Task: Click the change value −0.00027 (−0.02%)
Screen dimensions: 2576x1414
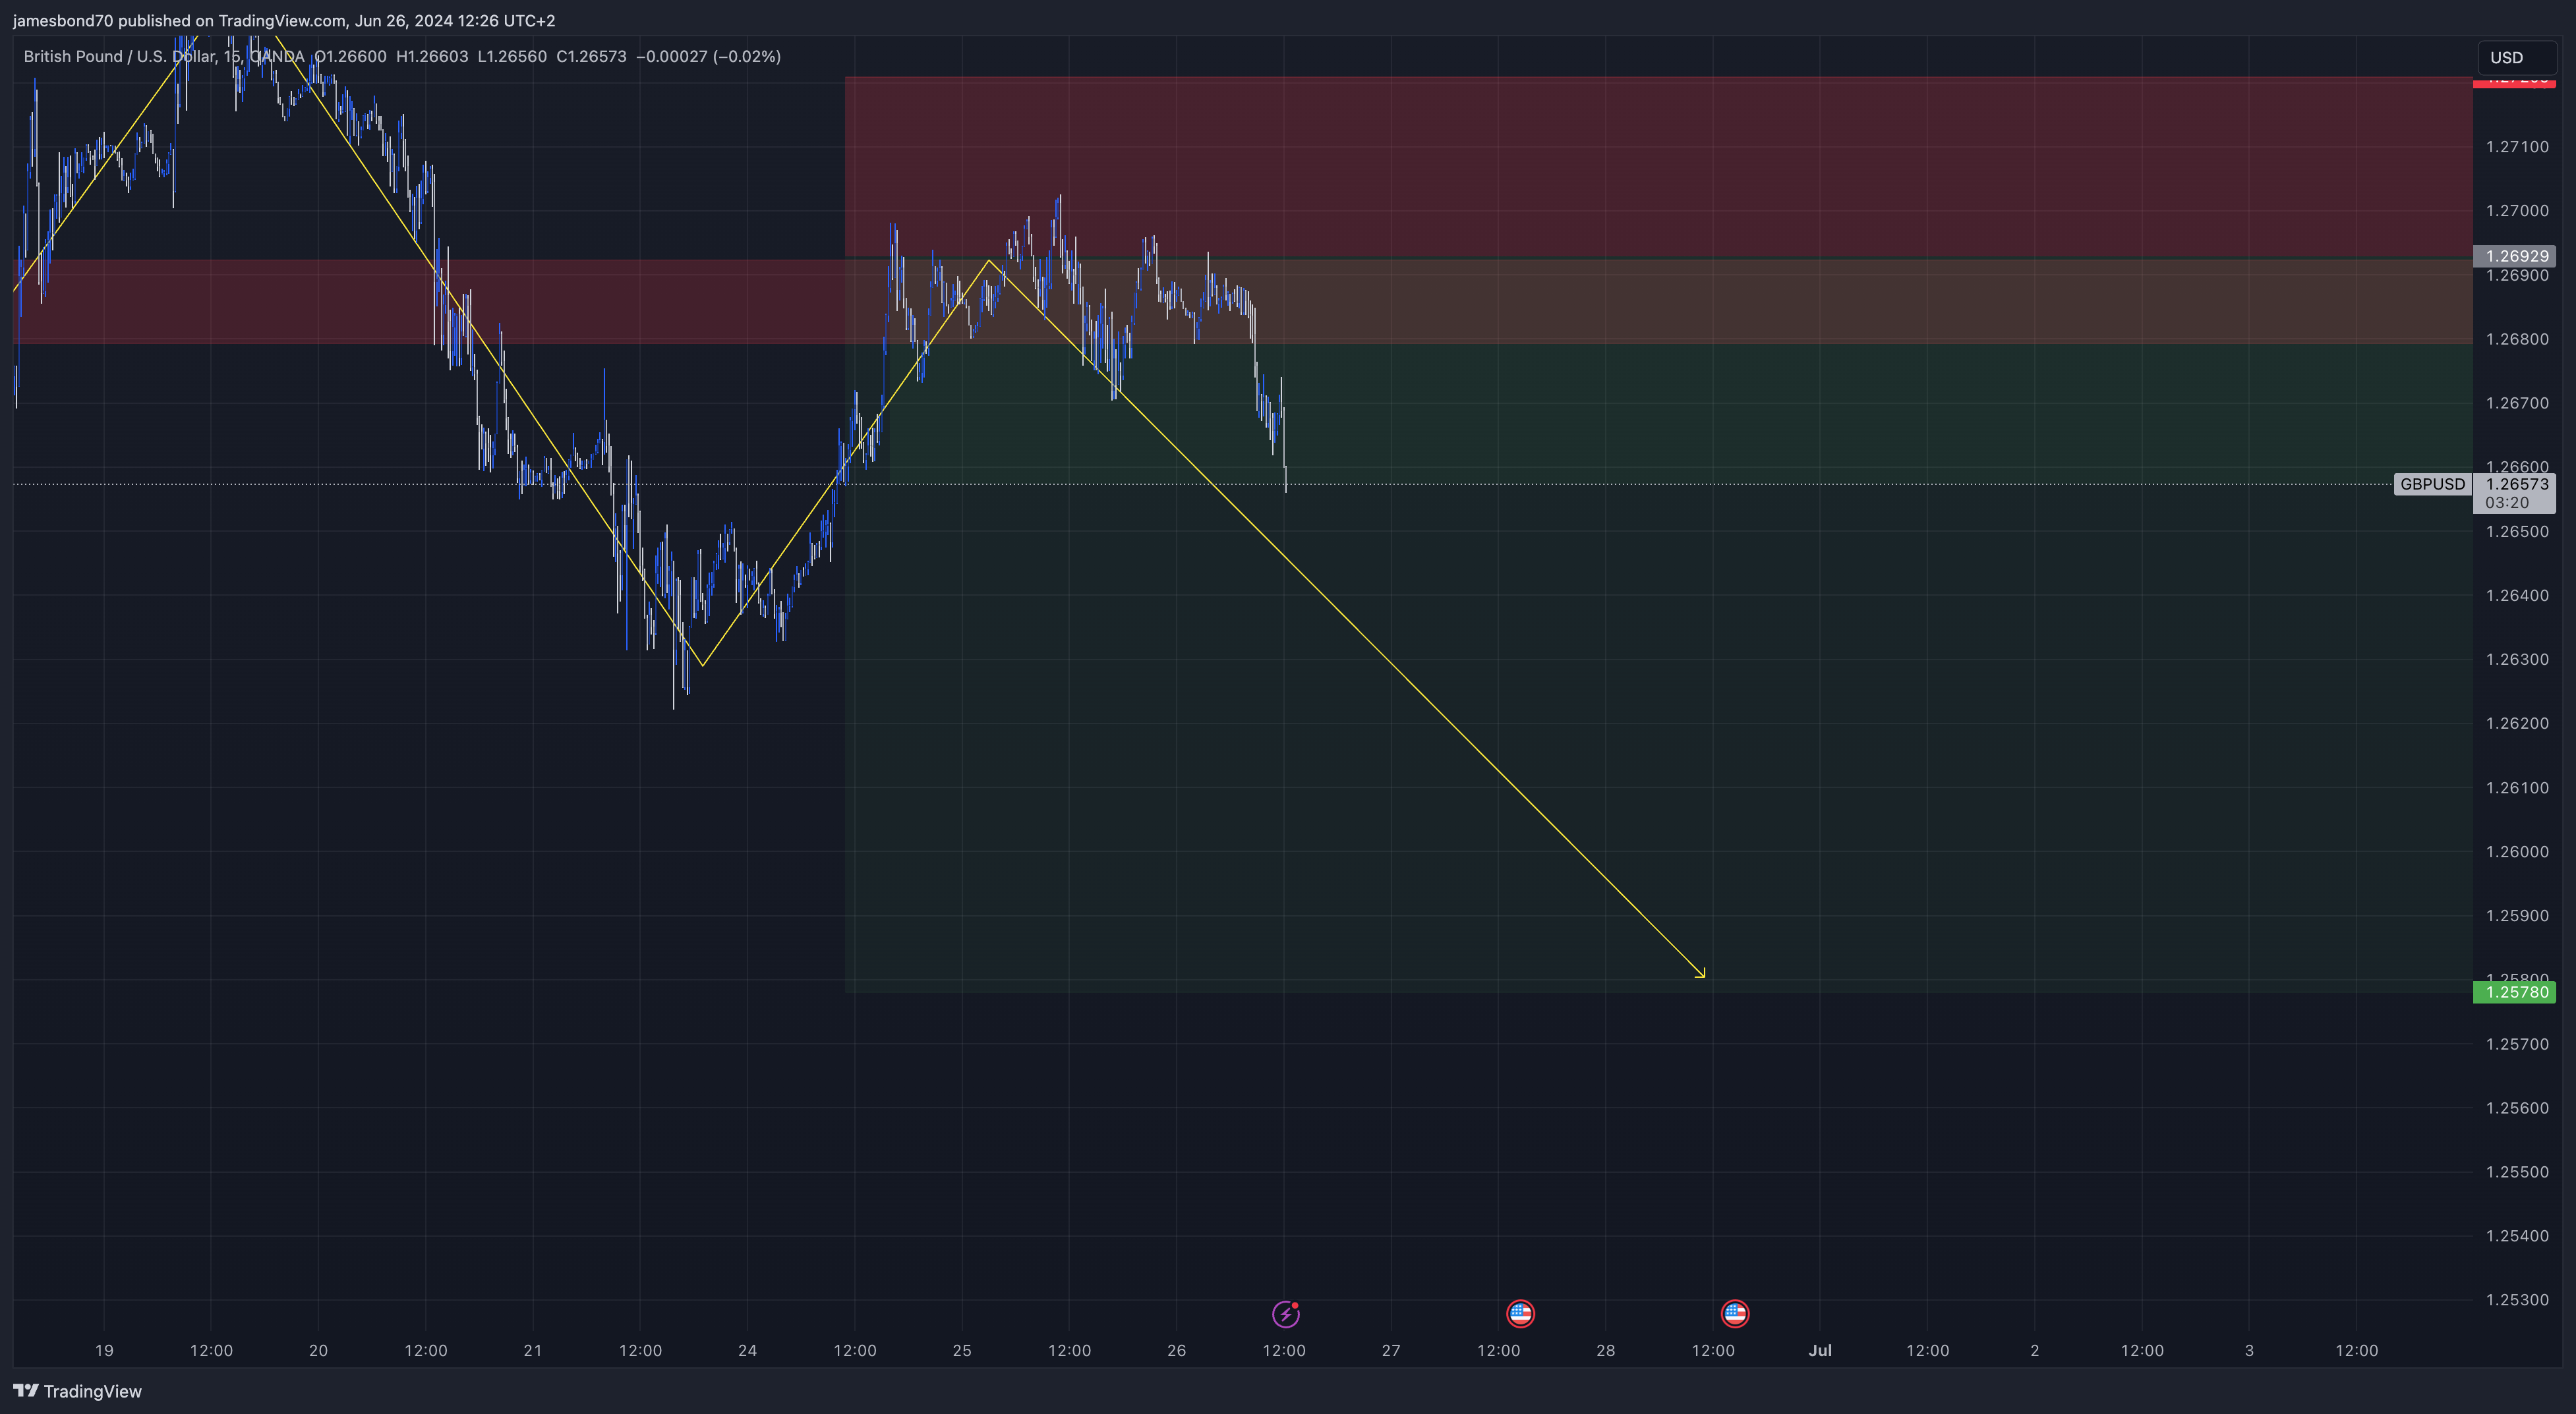Action: click(x=709, y=56)
